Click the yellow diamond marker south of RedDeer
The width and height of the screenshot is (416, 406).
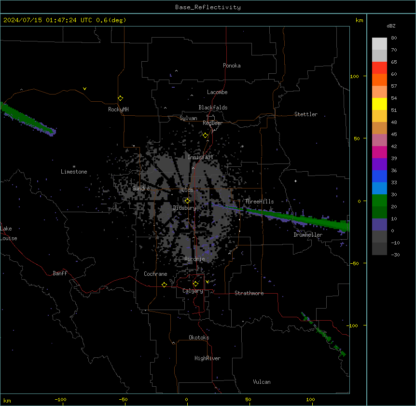(206, 135)
